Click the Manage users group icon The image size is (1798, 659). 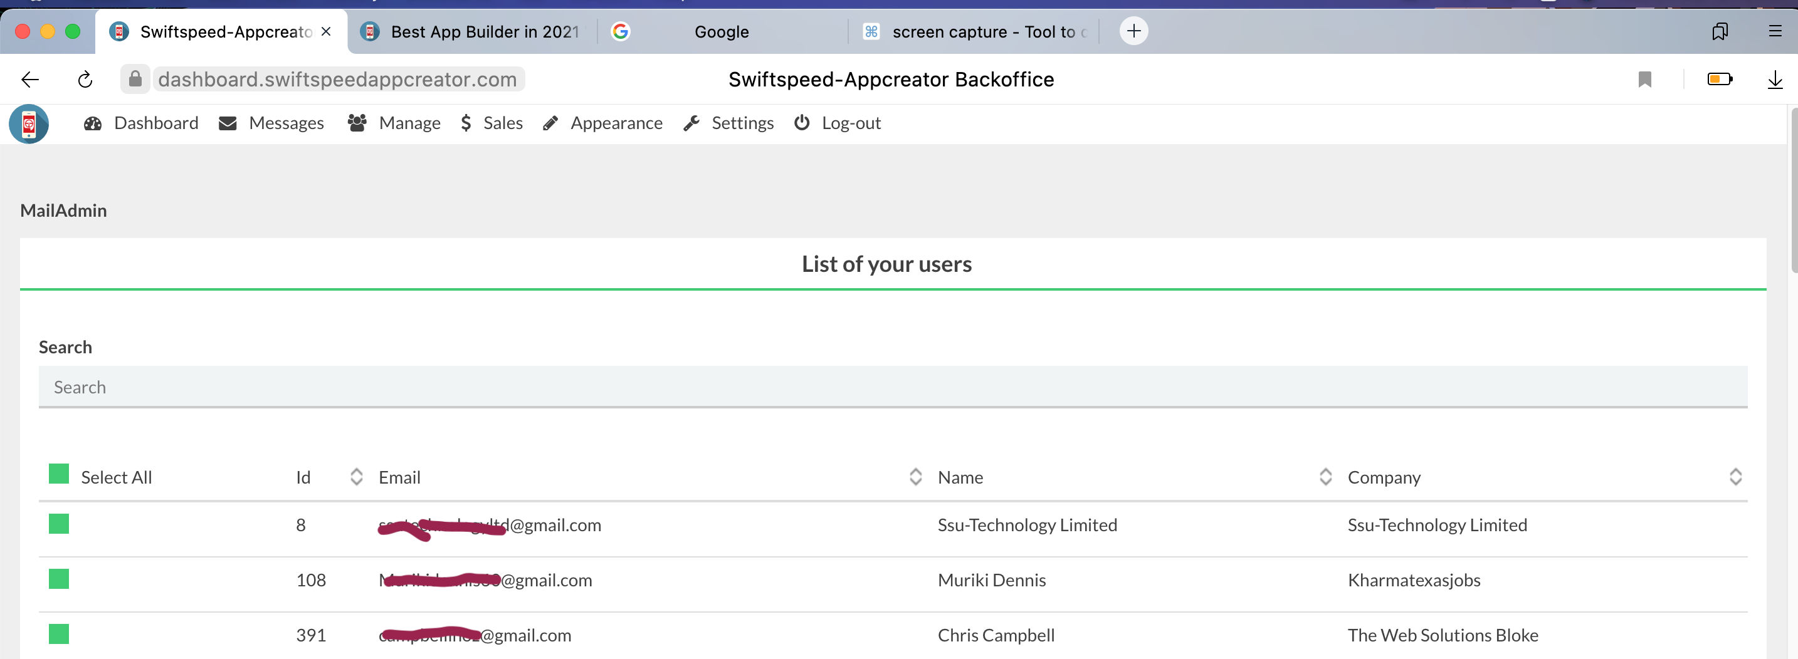coord(357,123)
